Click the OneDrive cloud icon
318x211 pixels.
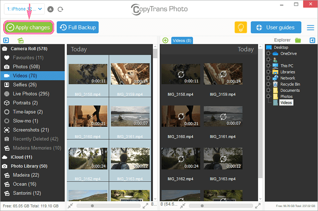click(x=276, y=54)
